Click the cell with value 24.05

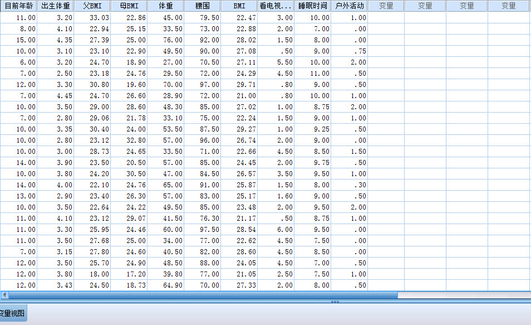coord(239,263)
